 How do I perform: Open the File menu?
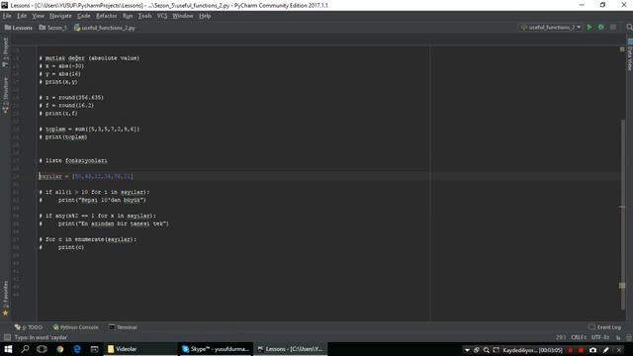pos(7,16)
